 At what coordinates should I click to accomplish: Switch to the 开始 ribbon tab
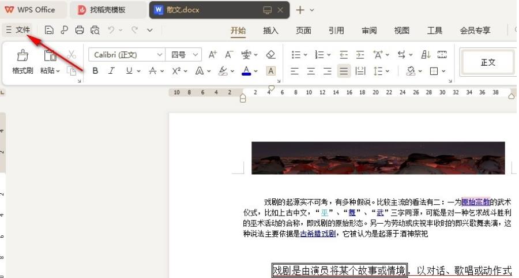(x=238, y=31)
